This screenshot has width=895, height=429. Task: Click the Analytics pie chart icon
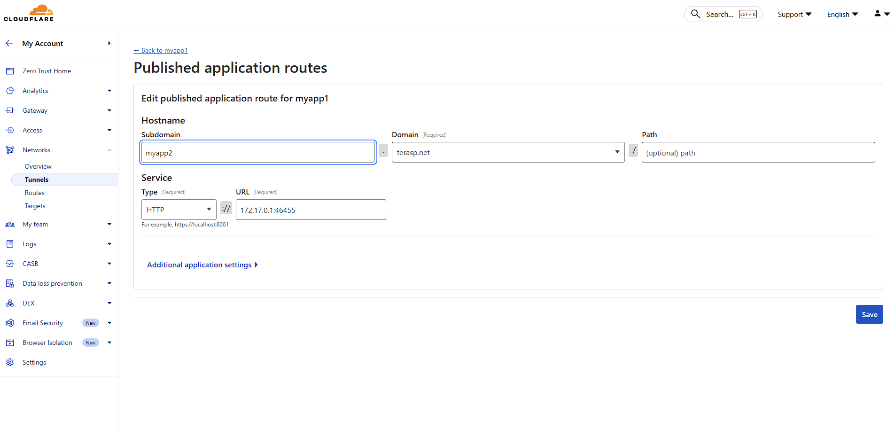10,91
